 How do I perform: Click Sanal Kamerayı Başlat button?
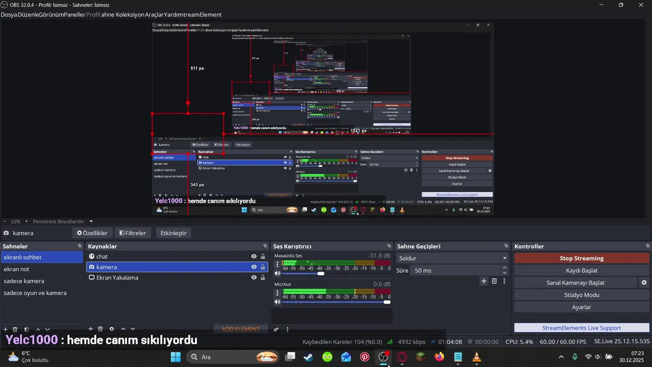point(575,282)
